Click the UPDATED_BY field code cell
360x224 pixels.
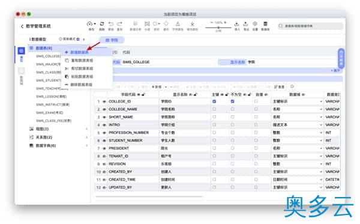pyautogui.click(x=133, y=187)
